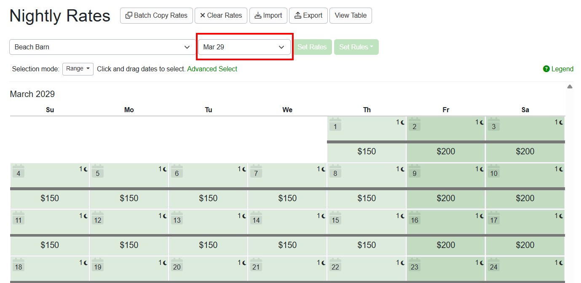
Task: Click the $150 rate for Thursday March 1
Action: tap(367, 151)
